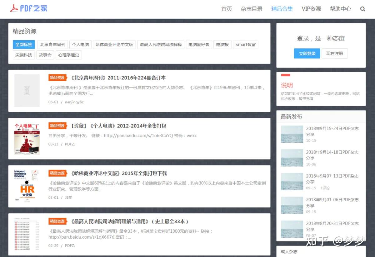
Task: Click the 精品资源 badge on the 哈佛商业评论 post
Action: click(57, 173)
